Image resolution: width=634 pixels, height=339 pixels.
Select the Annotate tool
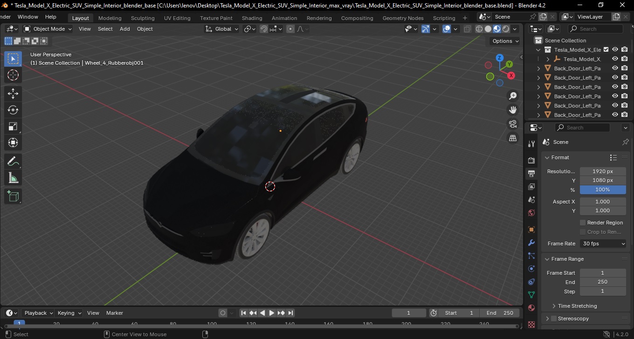tap(13, 162)
